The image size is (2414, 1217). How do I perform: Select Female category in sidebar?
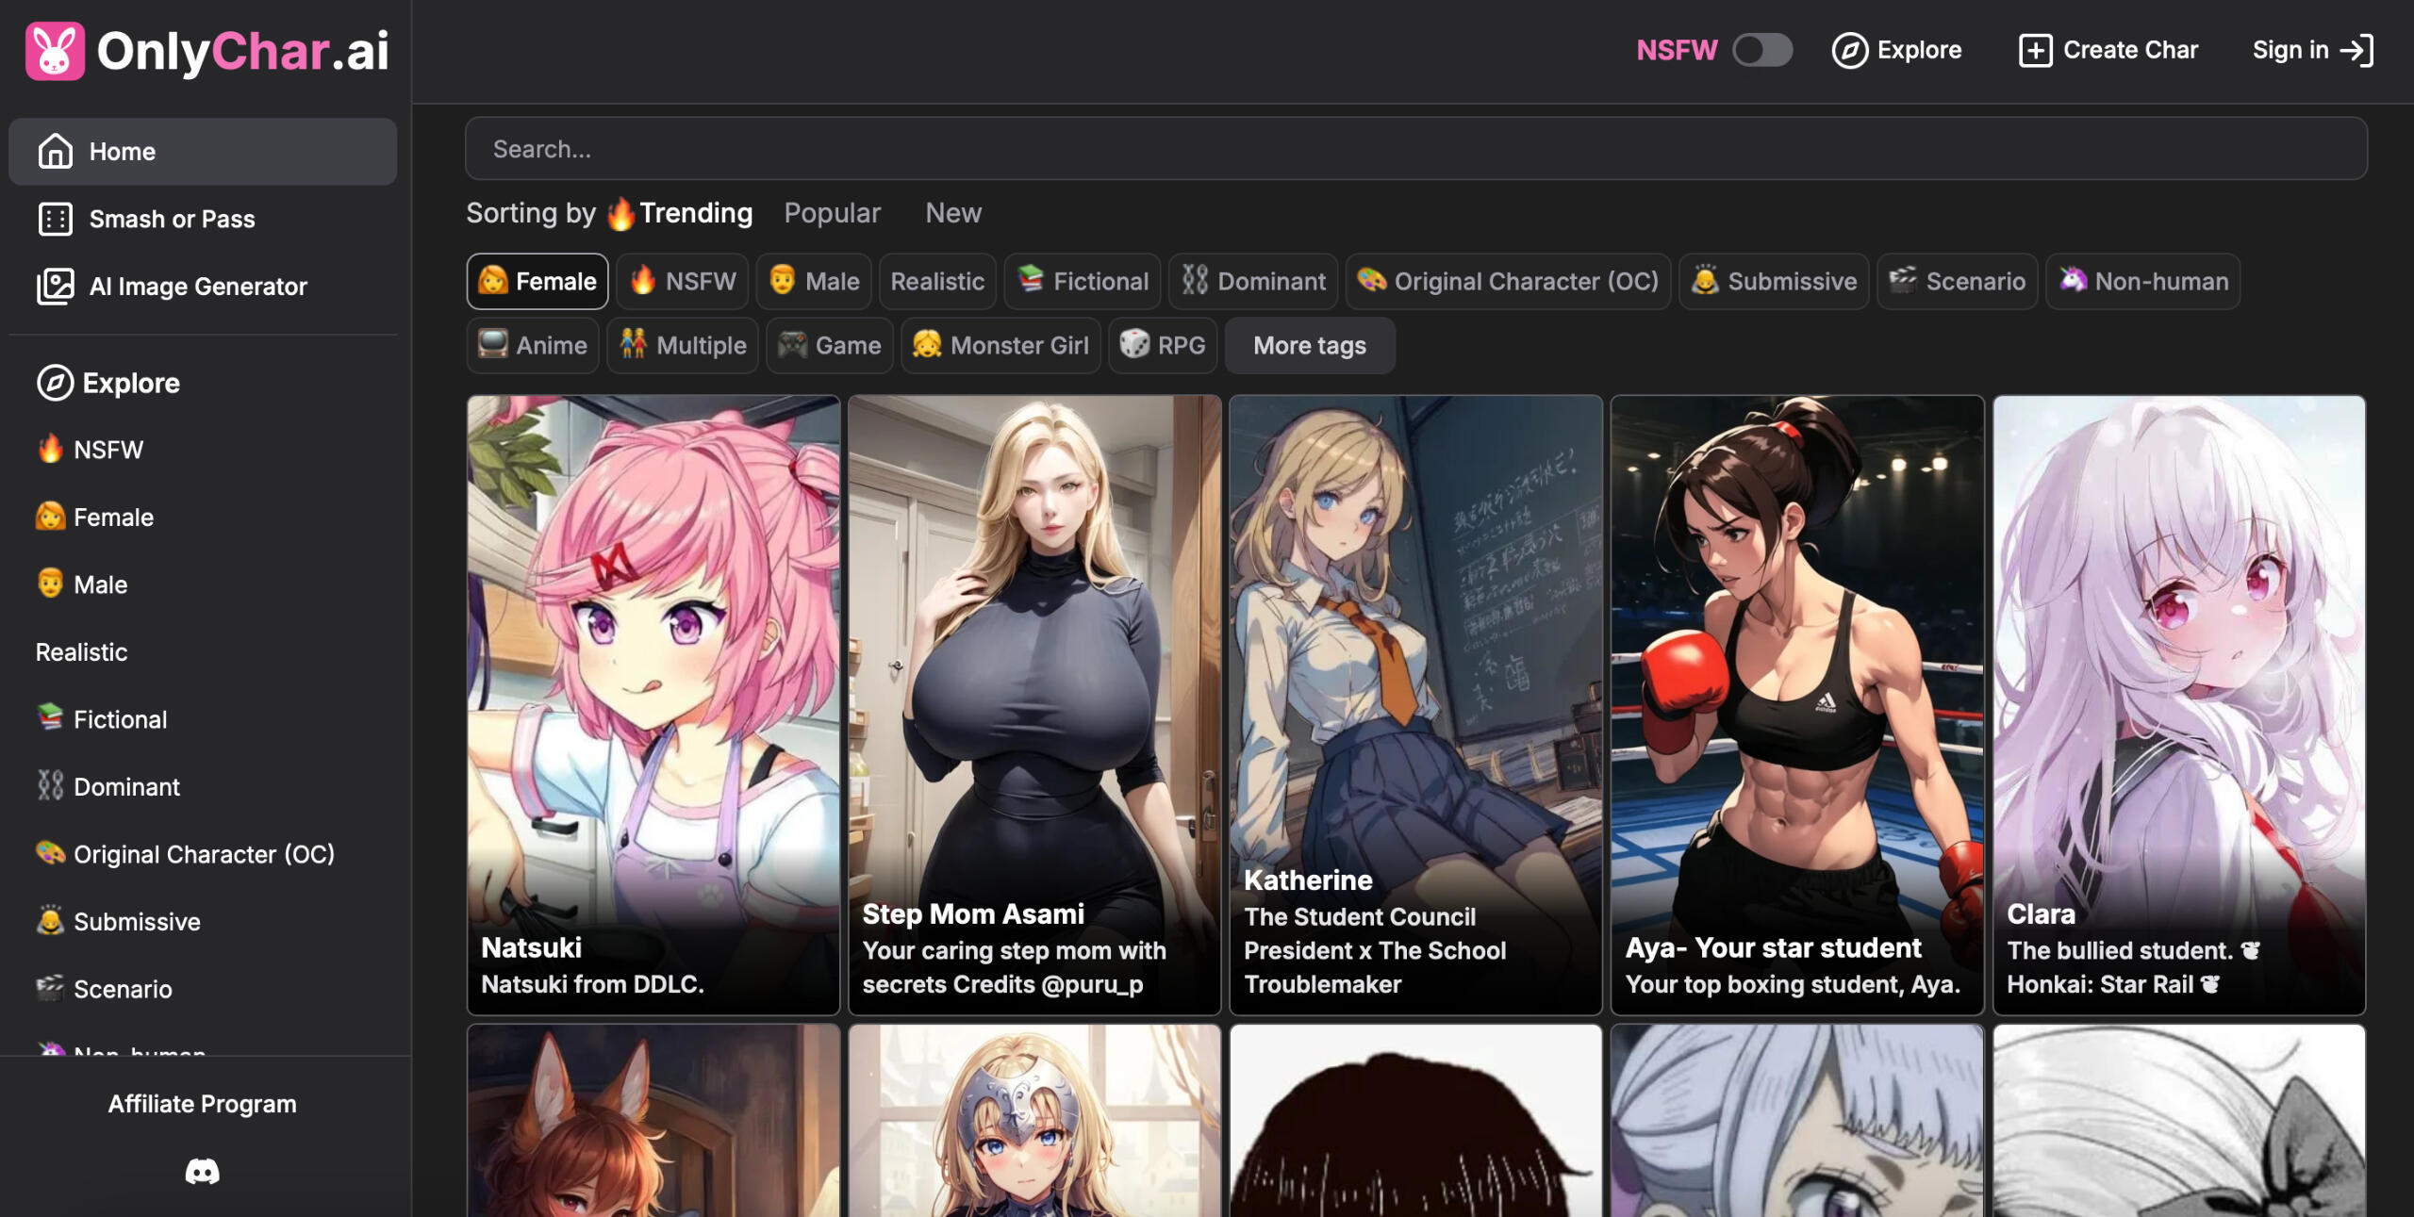click(x=95, y=518)
